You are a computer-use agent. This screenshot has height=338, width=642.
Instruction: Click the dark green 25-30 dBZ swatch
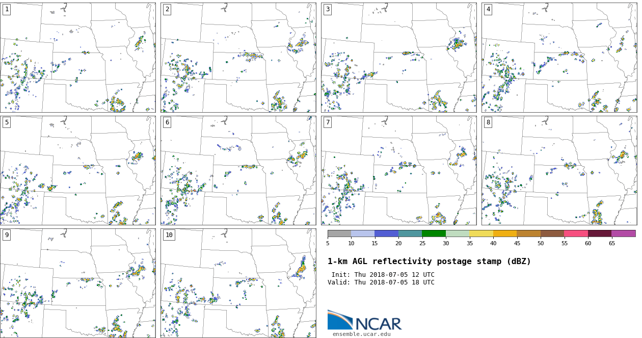click(x=434, y=233)
